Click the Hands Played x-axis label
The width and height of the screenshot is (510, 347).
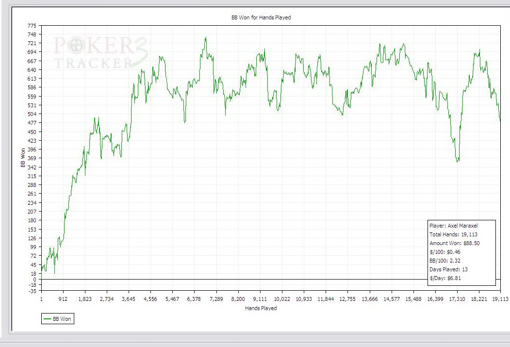(261, 308)
